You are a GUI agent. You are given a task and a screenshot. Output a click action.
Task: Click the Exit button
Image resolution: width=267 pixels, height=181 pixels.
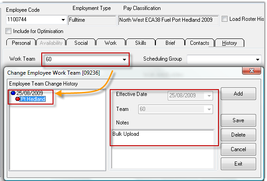pos(238,164)
